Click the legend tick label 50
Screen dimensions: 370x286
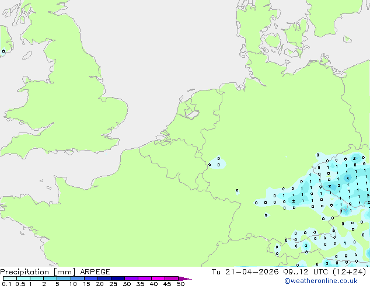[x=180, y=284]
